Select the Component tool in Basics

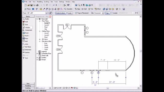pos(27,30)
